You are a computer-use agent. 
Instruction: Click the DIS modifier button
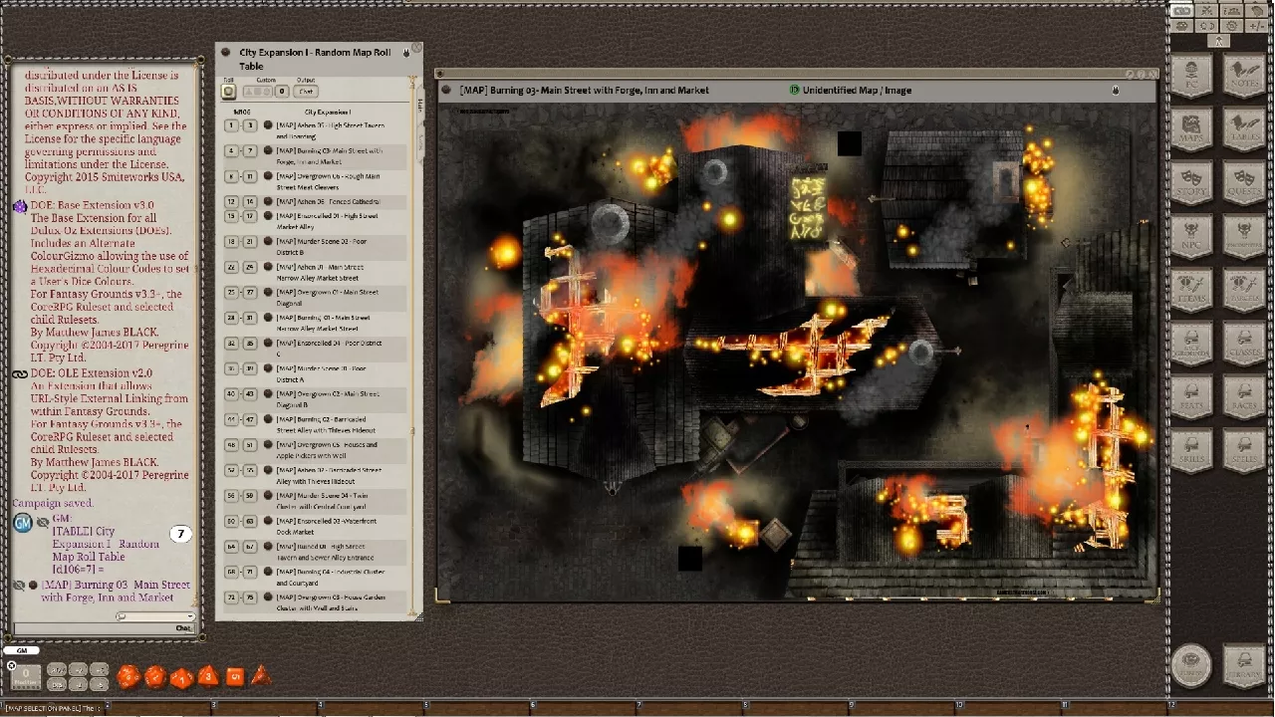tap(57, 684)
